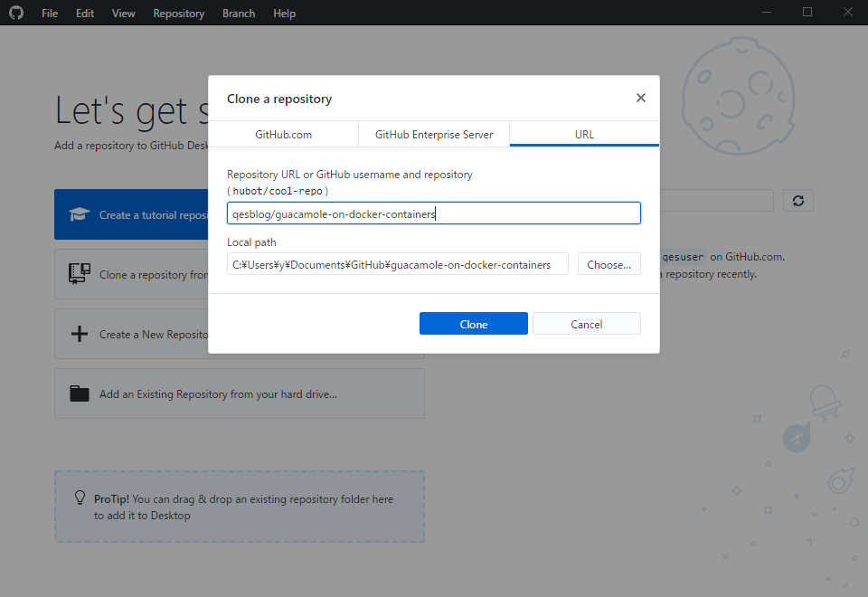Image resolution: width=868 pixels, height=597 pixels.
Task: Click the clone repository book icon
Action: click(80, 274)
